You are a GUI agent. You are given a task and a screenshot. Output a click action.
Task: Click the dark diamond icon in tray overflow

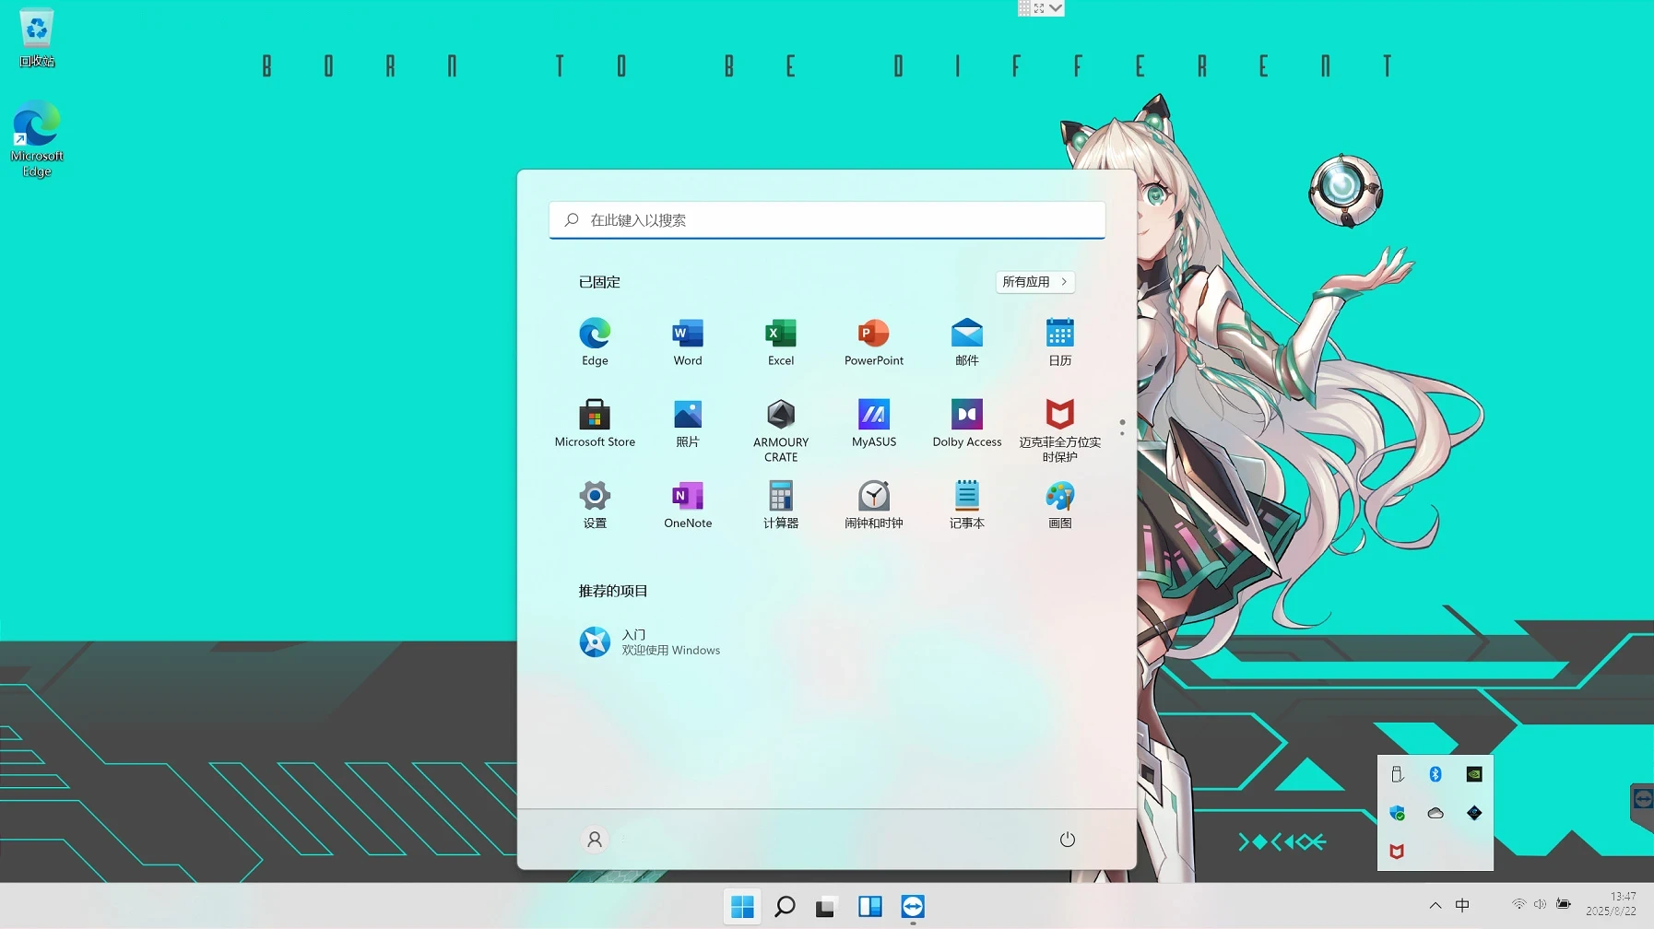1474,813
